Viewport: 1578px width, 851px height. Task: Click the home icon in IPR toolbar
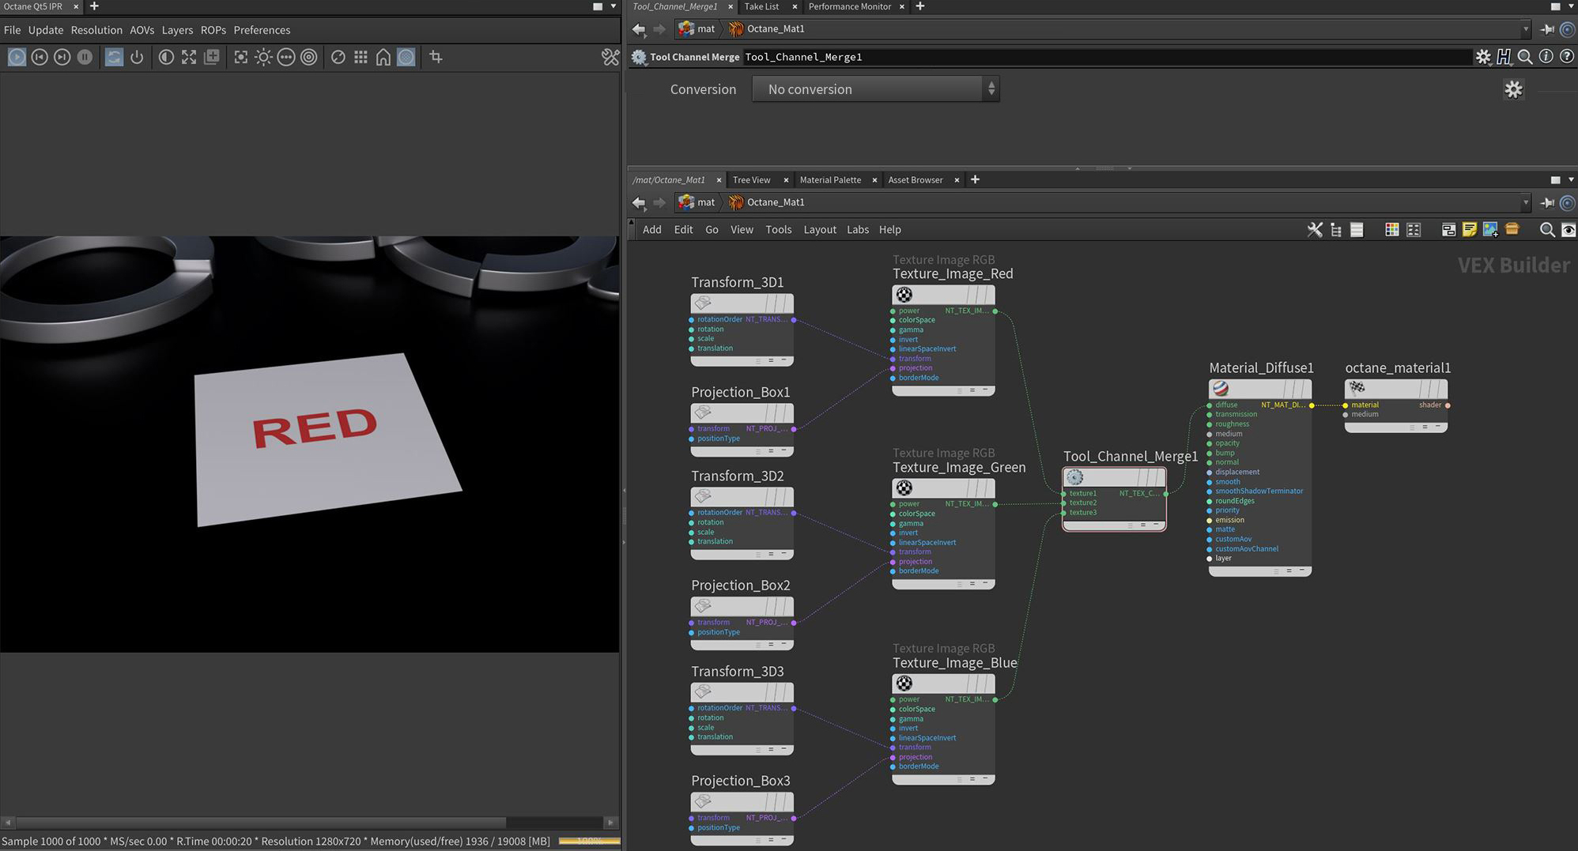(x=383, y=57)
